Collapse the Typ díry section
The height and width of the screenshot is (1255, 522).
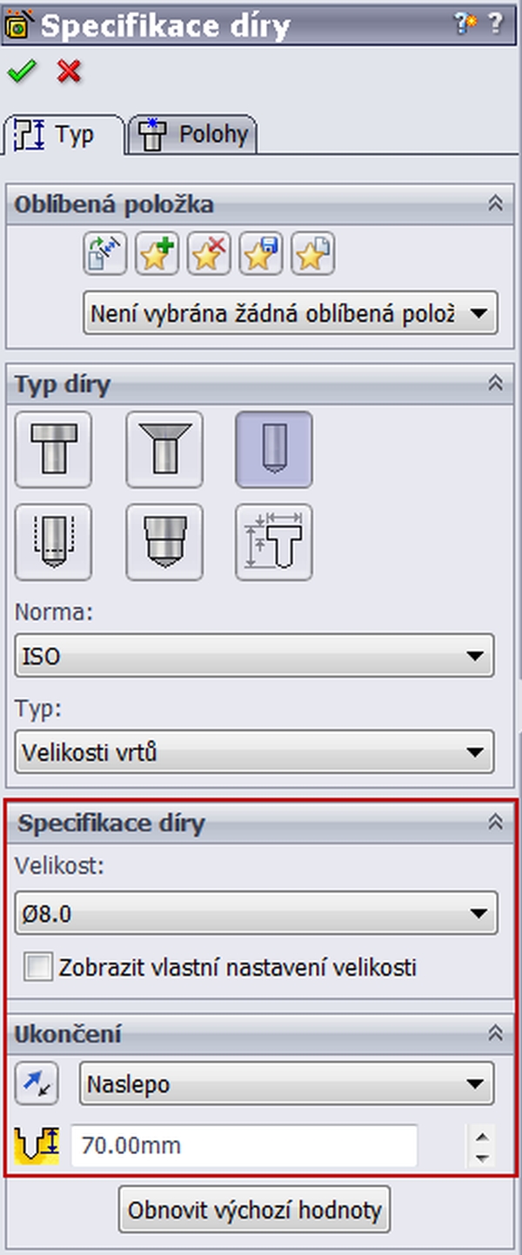(496, 383)
